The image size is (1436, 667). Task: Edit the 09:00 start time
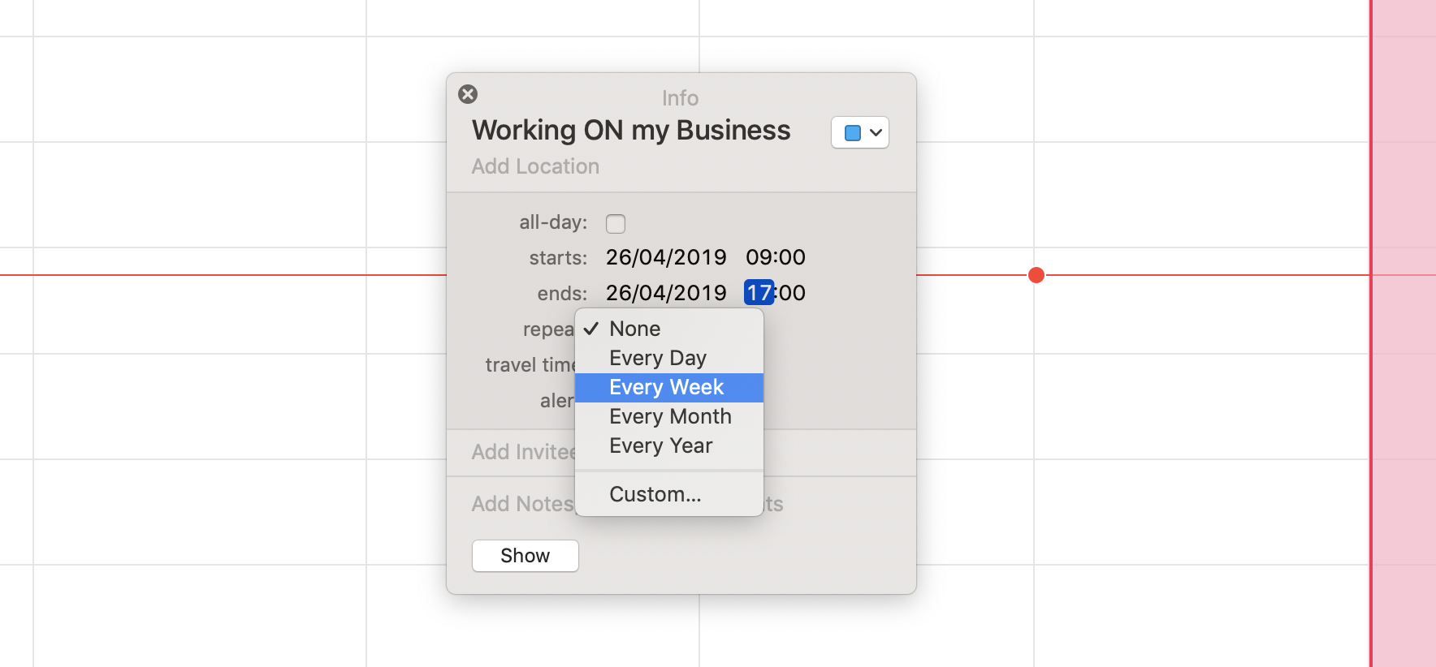[x=775, y=257]
